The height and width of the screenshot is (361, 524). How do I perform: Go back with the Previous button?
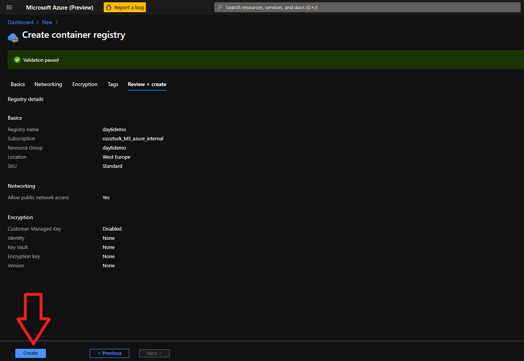[x=109, y=353]
